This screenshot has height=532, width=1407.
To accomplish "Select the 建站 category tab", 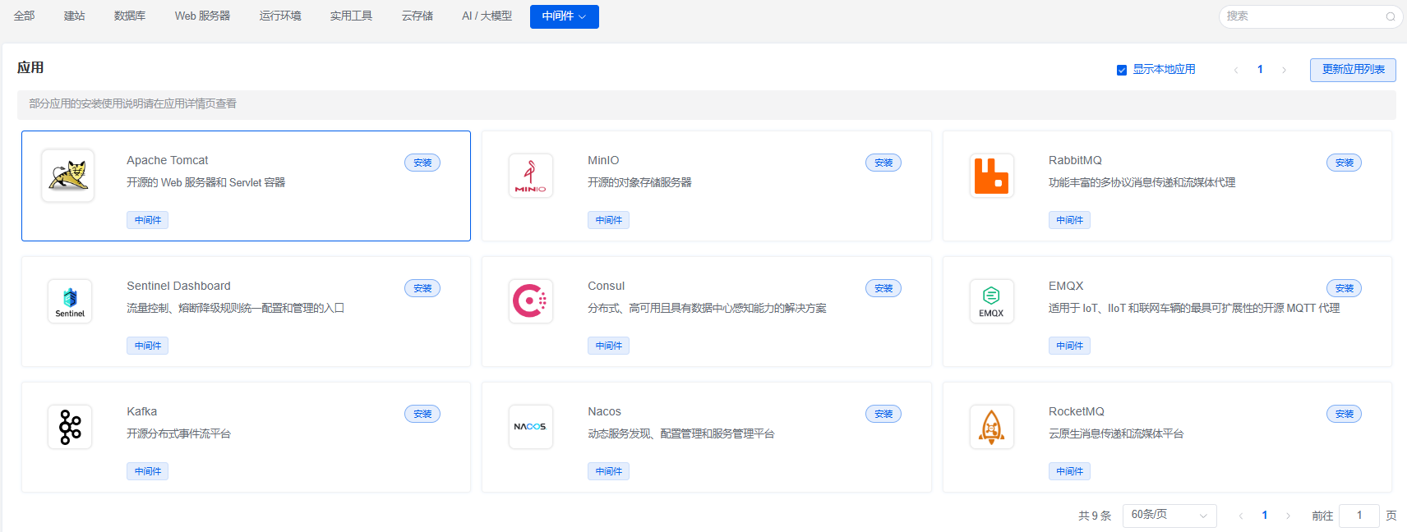I will pos(74,16).
